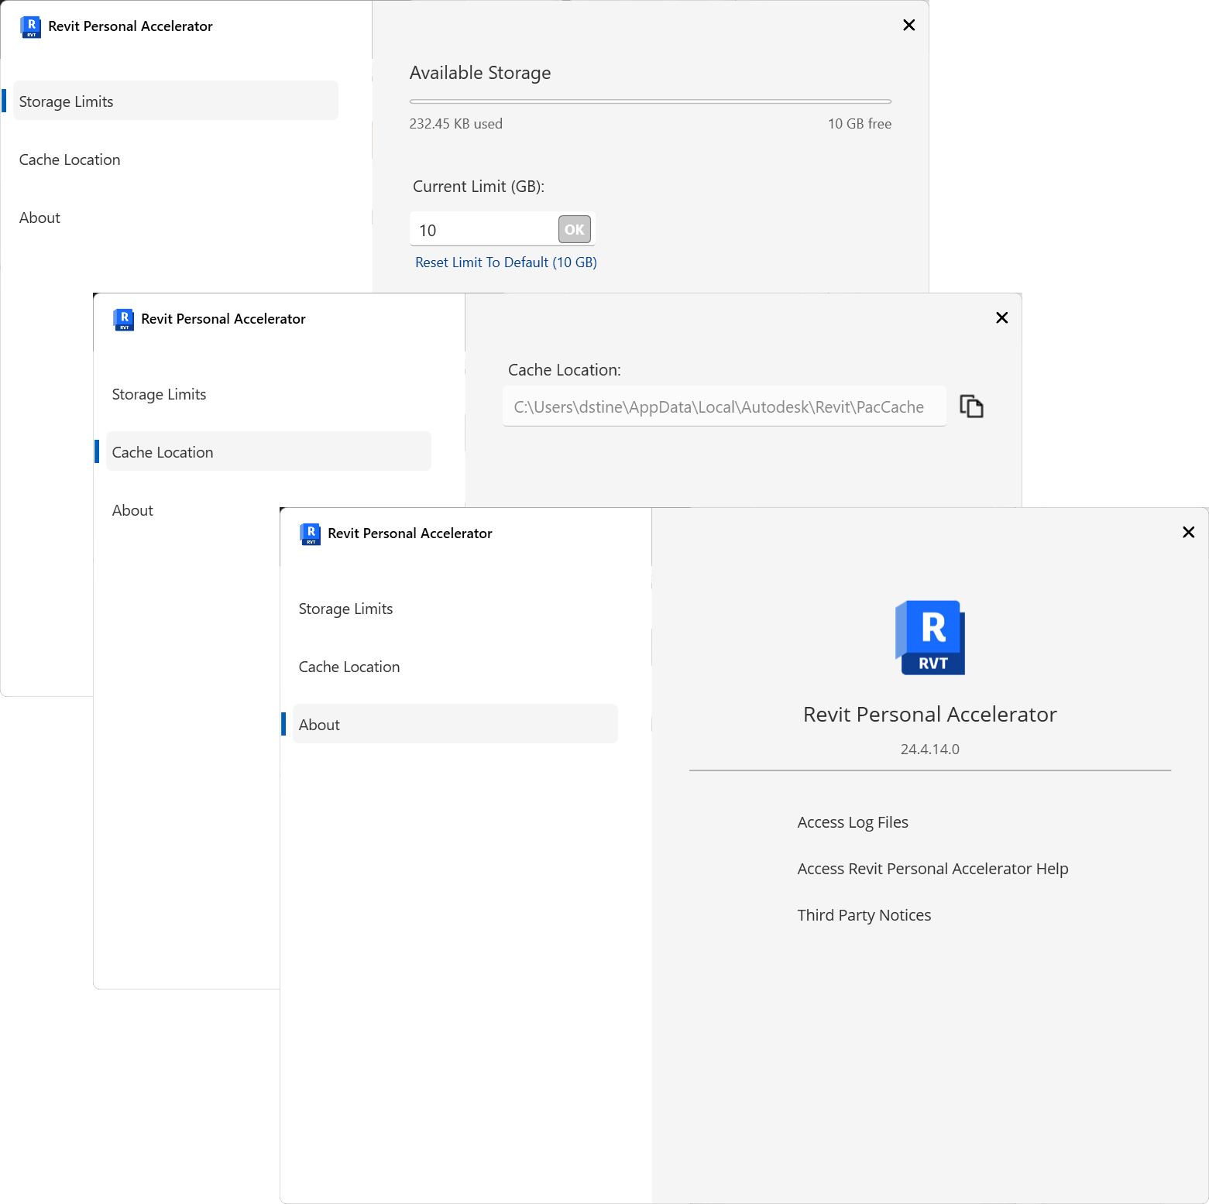Click the Cache Location: label

565,370
